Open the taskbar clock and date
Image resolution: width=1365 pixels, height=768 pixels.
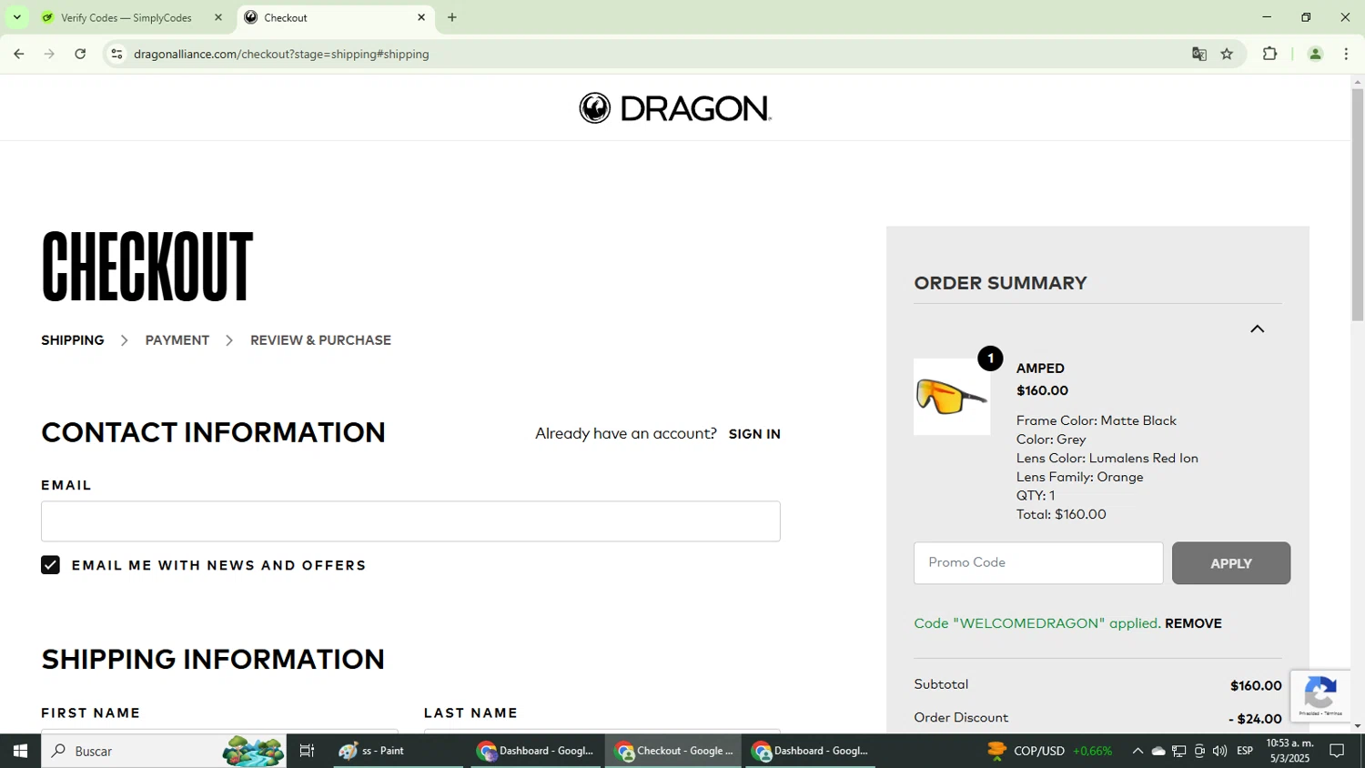coord(1289,751)
